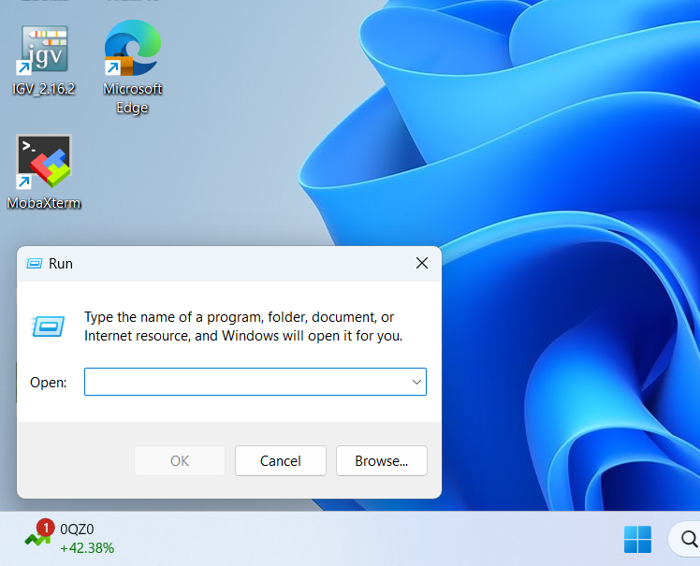Click the Windows Start logo on taskbar
700x566 pixels.
point(637,539)
